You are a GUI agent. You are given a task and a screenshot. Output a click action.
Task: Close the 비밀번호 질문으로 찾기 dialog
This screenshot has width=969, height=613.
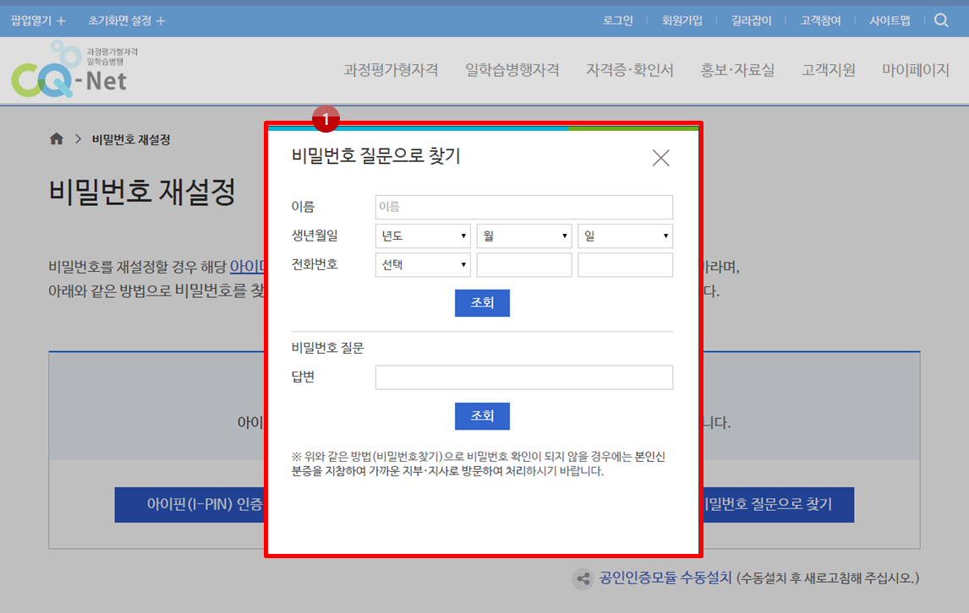(660, 158)
